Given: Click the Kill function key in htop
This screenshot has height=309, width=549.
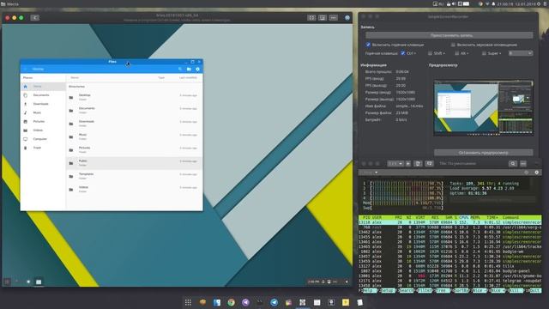Looking at the screenshot, I should (516, 291).
